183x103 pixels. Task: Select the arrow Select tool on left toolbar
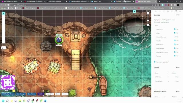[3, 13]
